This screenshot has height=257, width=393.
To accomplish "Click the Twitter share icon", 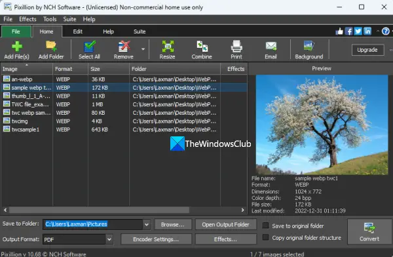I will (x=358, y=31).
